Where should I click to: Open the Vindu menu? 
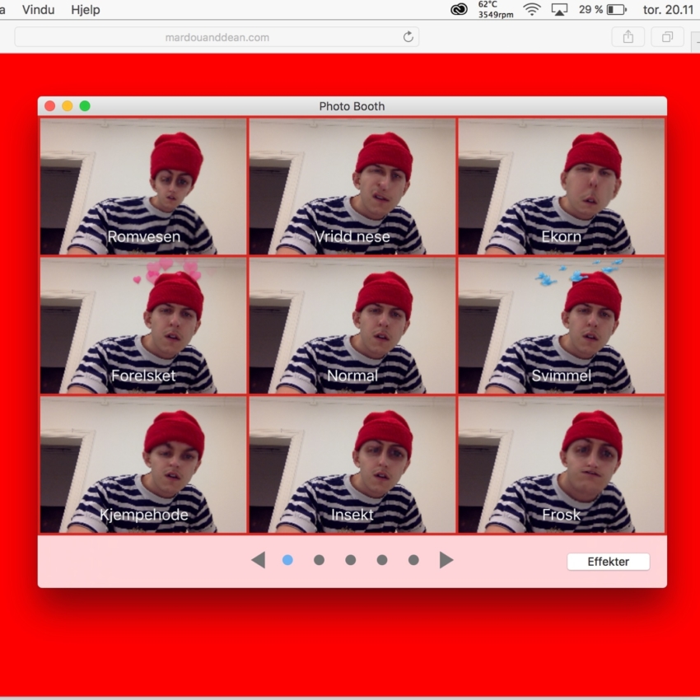39,10
